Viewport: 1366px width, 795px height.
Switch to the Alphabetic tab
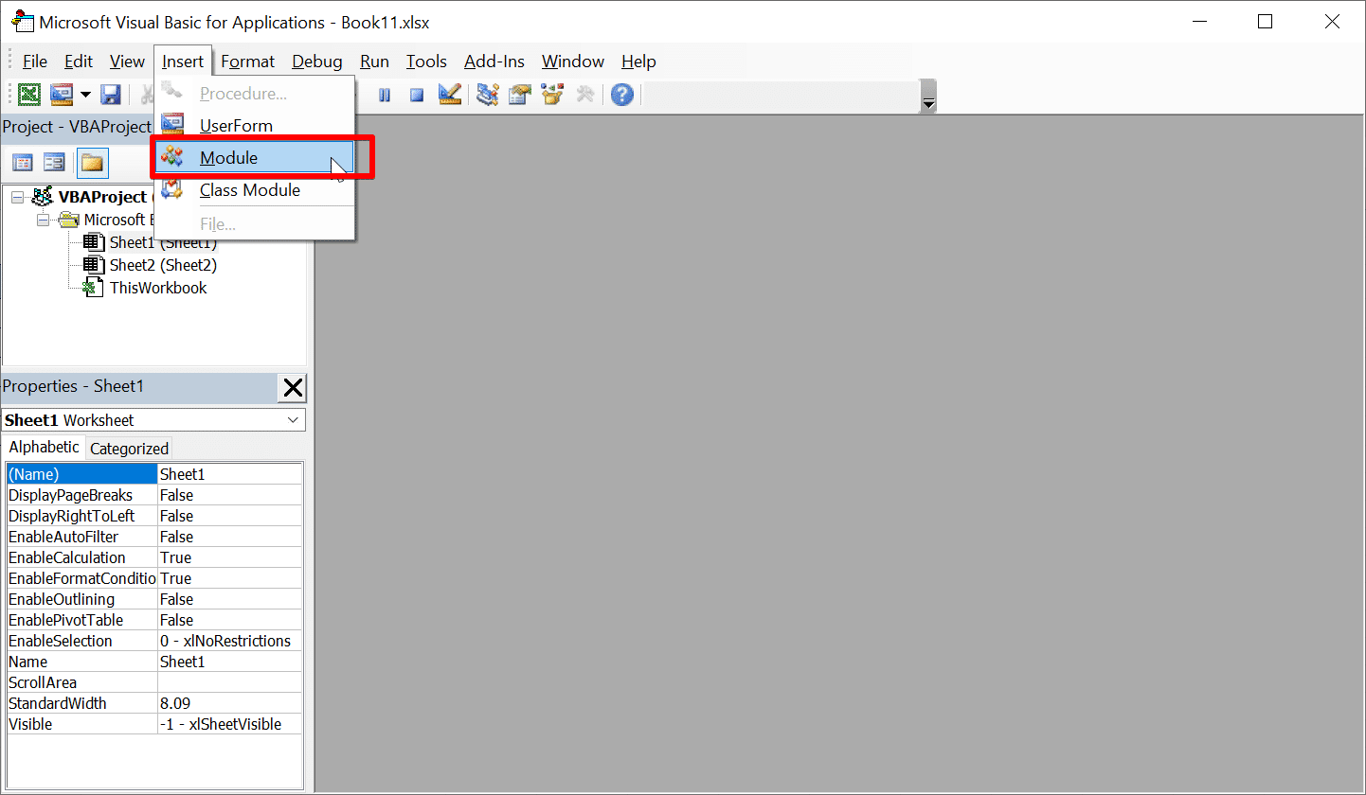(x=44, y=448)
